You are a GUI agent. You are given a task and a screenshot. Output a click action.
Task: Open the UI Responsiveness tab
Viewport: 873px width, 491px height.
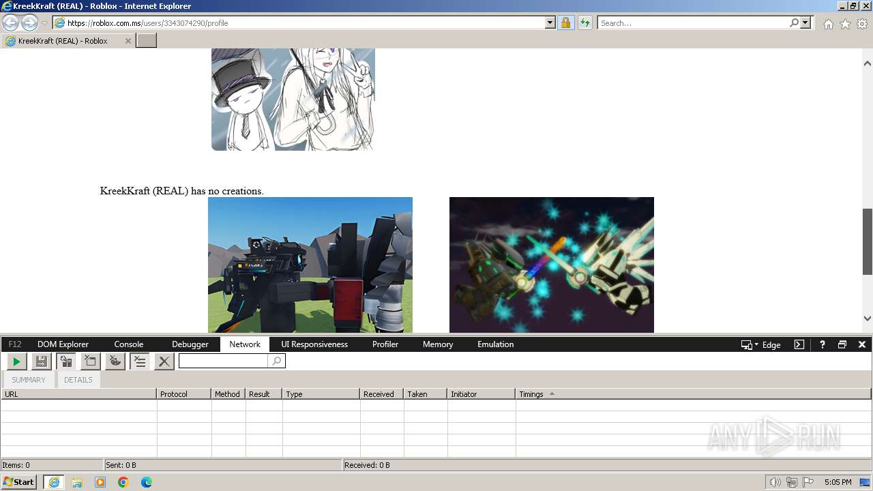click(314, 344)
